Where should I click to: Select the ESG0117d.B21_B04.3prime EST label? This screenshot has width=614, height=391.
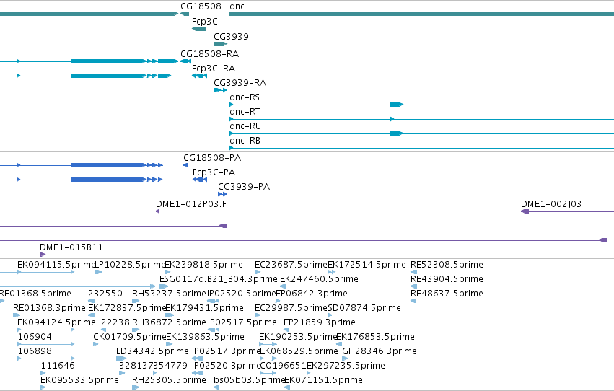[x=218, y=279]
